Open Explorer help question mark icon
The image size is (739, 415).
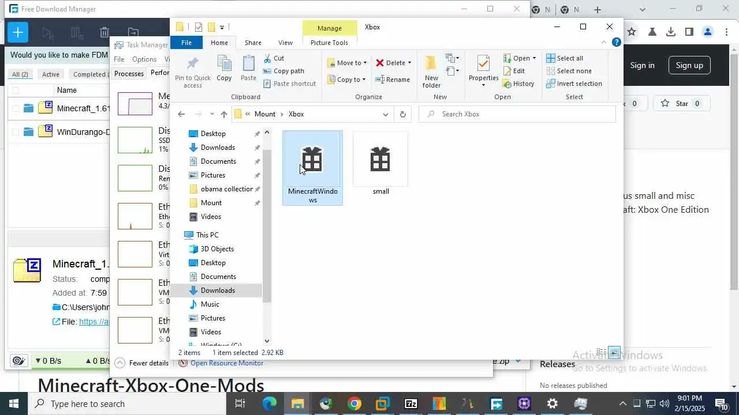[616, 42]
